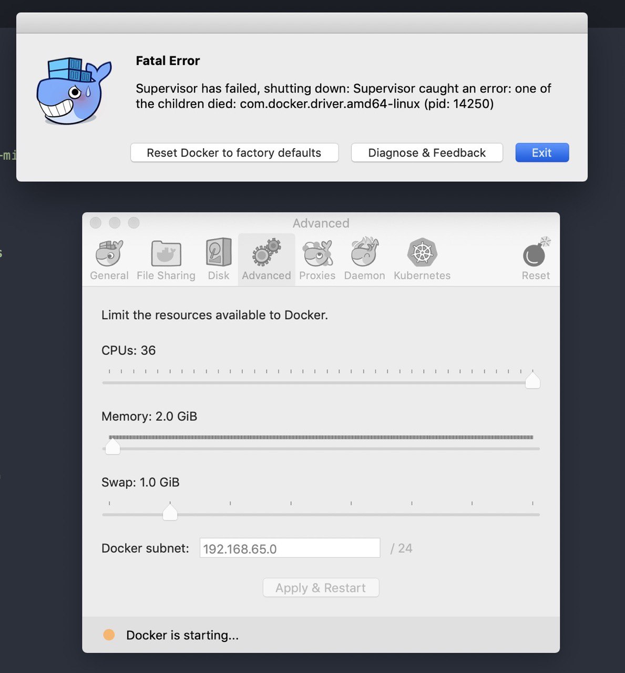
Task: Click the Swap slider handle
Action: [170, 512]
